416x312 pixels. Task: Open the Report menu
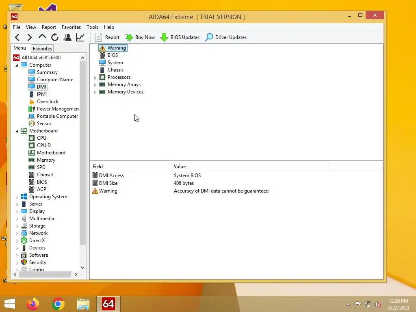(49, 27)
